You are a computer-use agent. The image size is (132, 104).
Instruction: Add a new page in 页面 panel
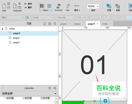pyautogui.click(x=45, y=24)
